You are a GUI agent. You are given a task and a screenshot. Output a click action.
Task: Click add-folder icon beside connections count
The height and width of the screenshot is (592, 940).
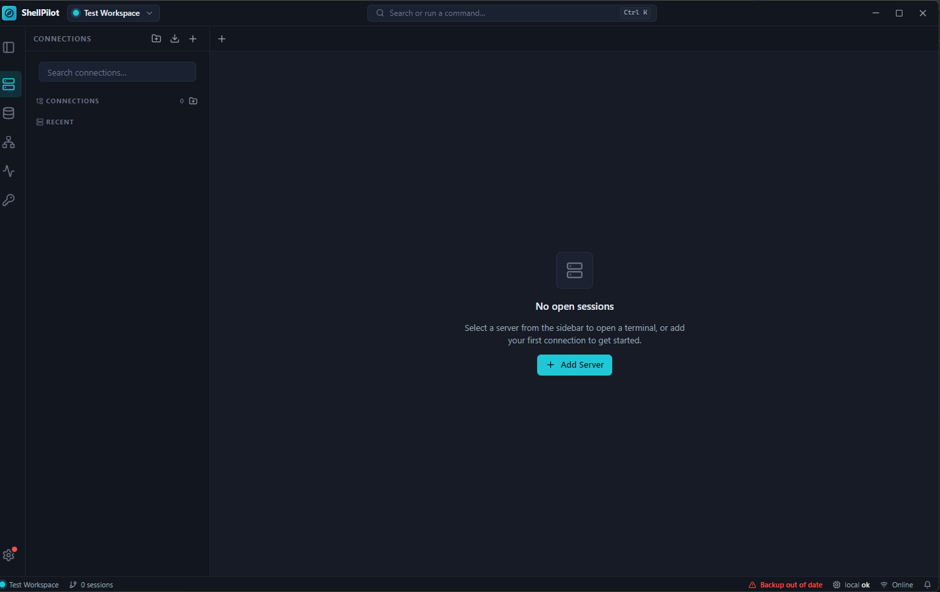tap(193, 101)
